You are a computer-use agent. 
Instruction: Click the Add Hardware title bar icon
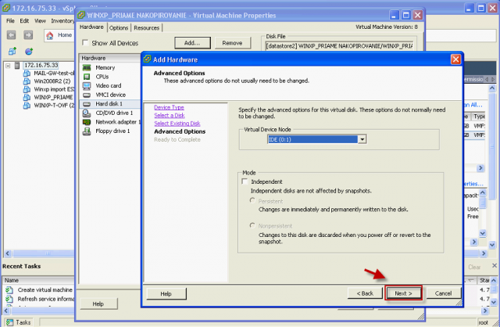pyautogui.click(x=147, y=59)
